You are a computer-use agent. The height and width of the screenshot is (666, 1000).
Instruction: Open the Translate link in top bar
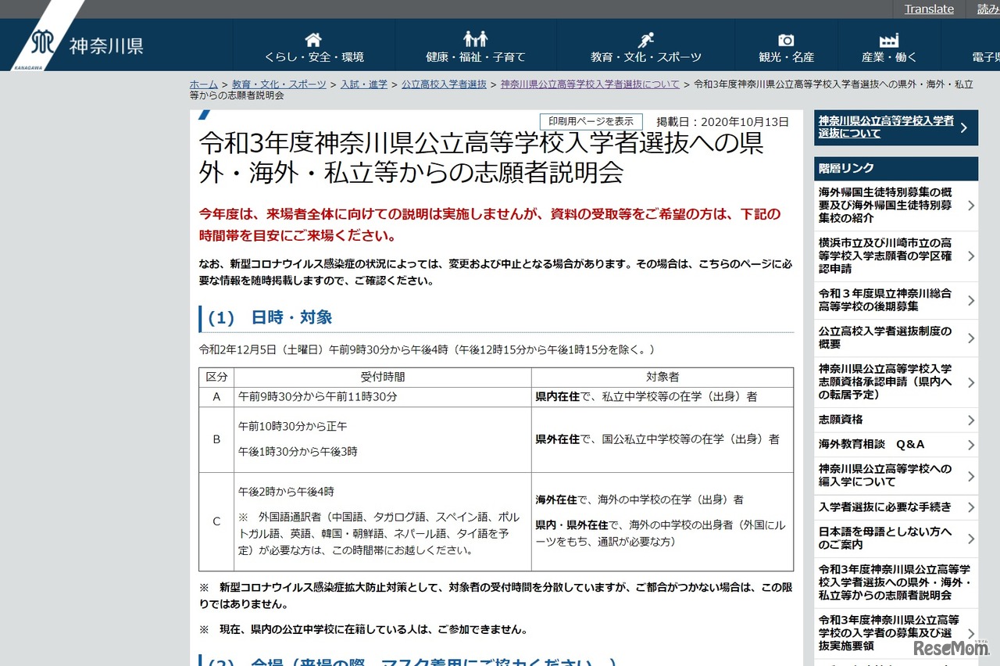[x=928, y=9]
